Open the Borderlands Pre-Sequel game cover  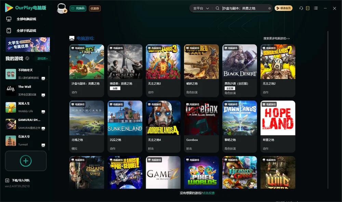125,172
